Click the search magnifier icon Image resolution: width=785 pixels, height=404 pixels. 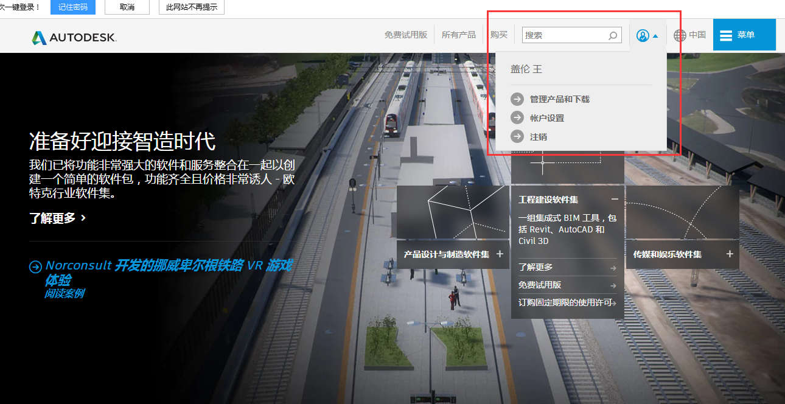click(x=613, y=35)
